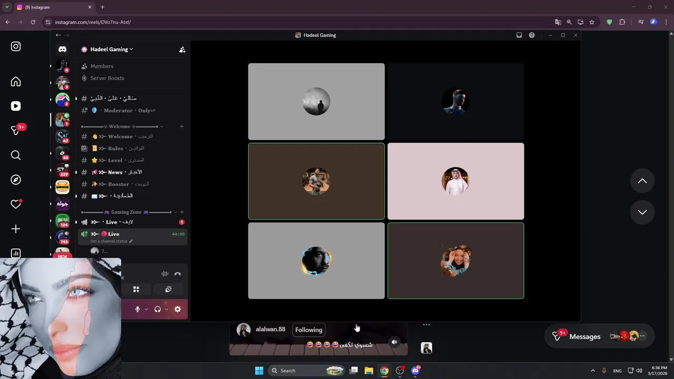This screenshot has height=379, width=674.
Task: Click the Instagram logo in the sidebar
Action: coord(16,46)
